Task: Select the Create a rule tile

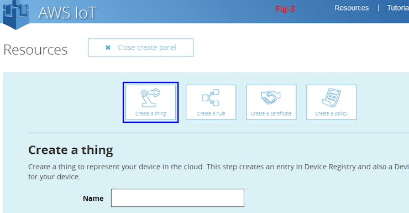Action: coord(211,102)
